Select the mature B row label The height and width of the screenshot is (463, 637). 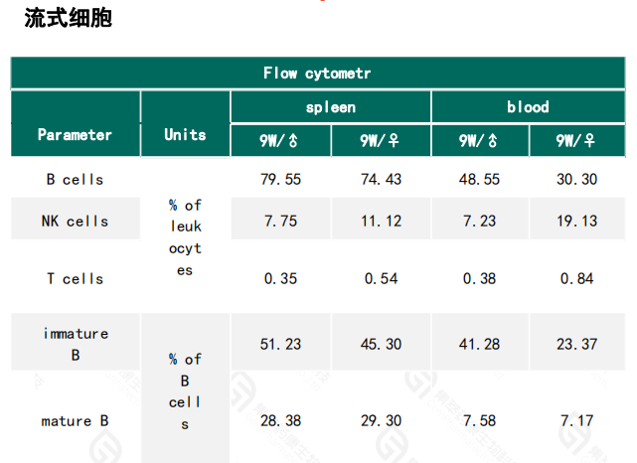click(76, 421)
